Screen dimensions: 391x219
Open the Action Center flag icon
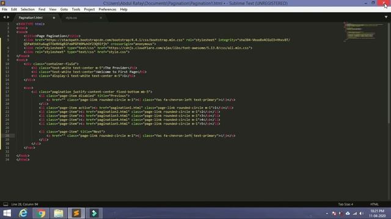334,214
